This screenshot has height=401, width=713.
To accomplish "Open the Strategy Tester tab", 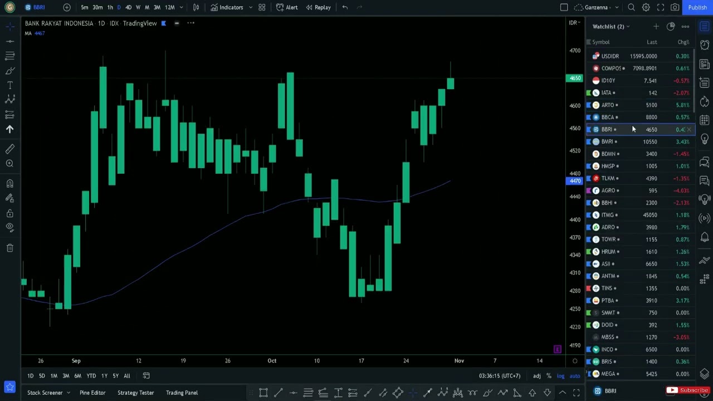I will point(135,393).
